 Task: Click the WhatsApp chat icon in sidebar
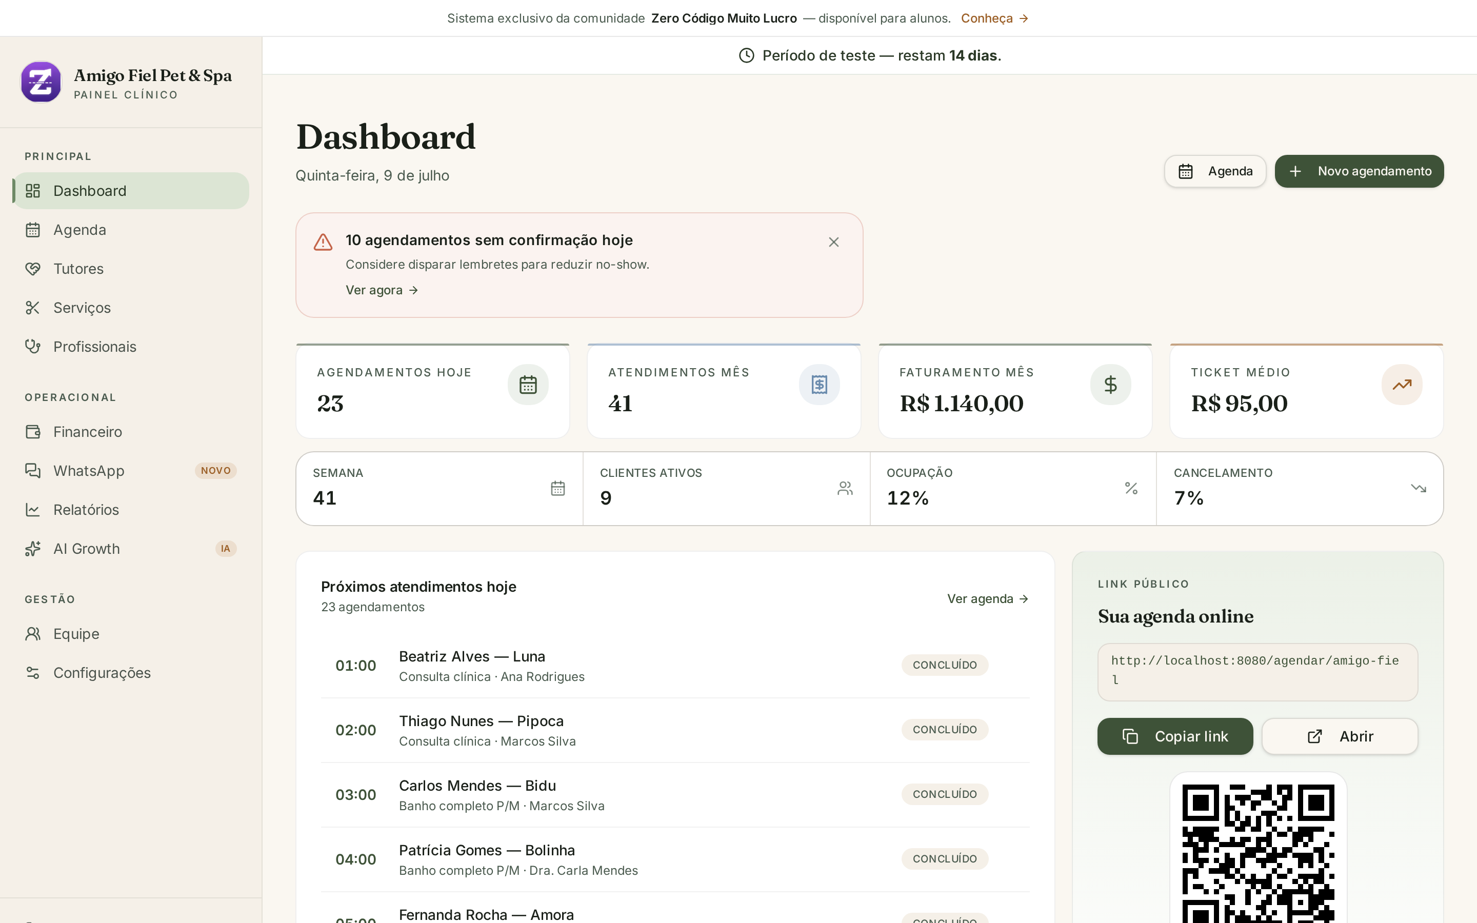tap(33, 471)
